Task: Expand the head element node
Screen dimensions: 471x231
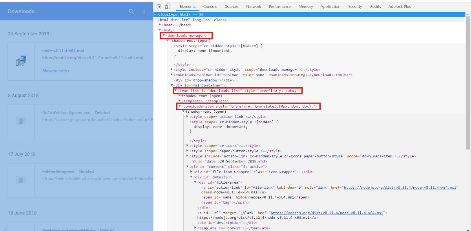Action: click(160, 25)
